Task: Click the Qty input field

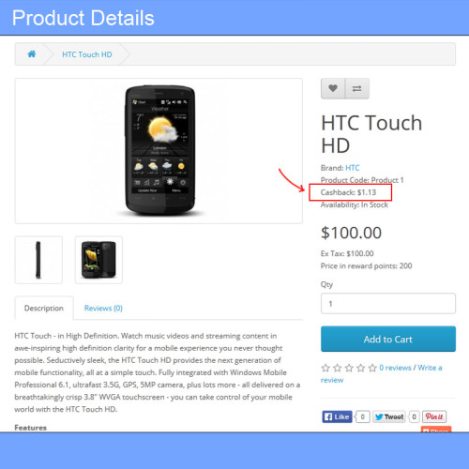Action: point(388,304)
